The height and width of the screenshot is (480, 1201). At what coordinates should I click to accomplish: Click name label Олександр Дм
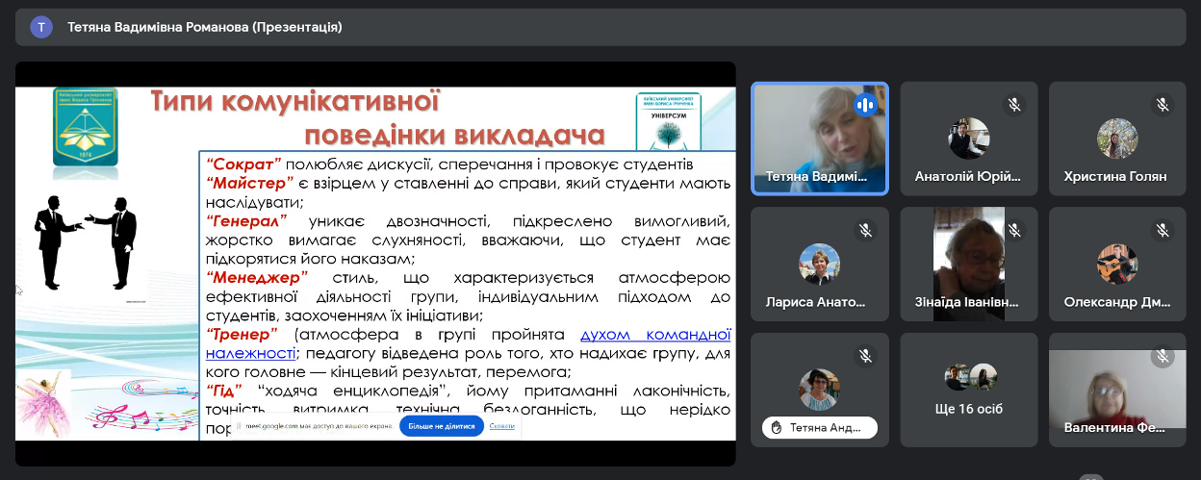click(x=1116, y=301)
